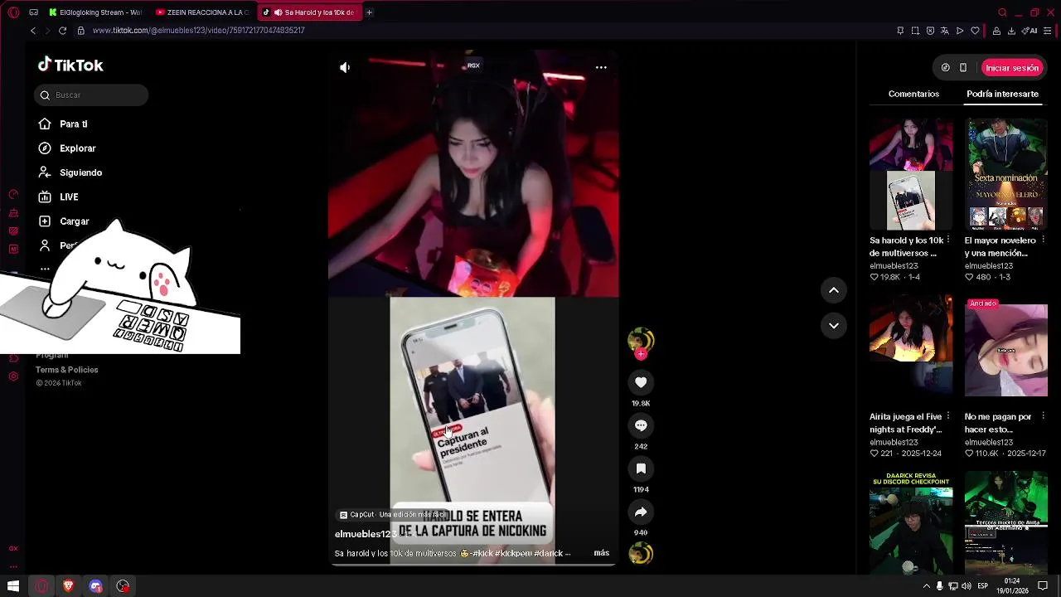Switch to Podría interesarte tab
This screenshot has height=597, width=1061.
coord(1002,94)
